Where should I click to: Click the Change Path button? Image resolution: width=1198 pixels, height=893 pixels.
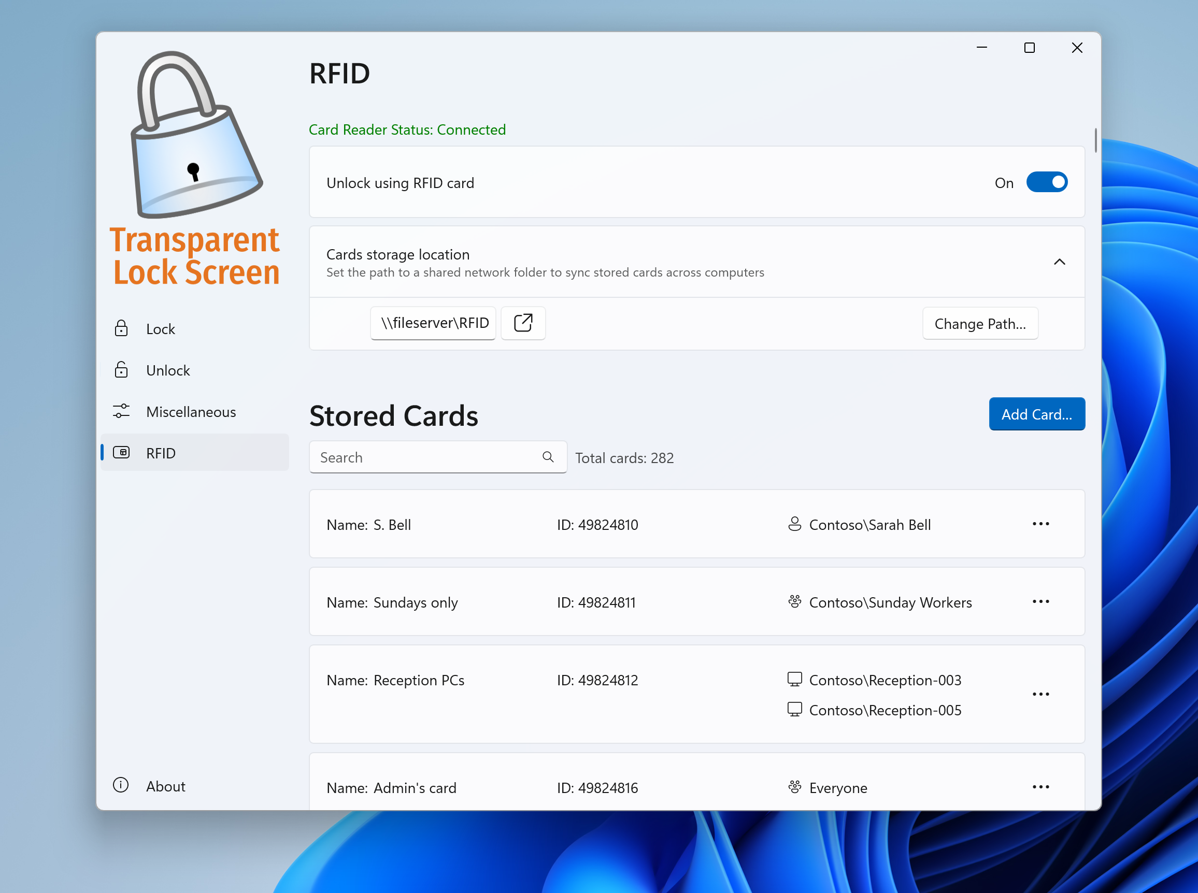(980, 323)
